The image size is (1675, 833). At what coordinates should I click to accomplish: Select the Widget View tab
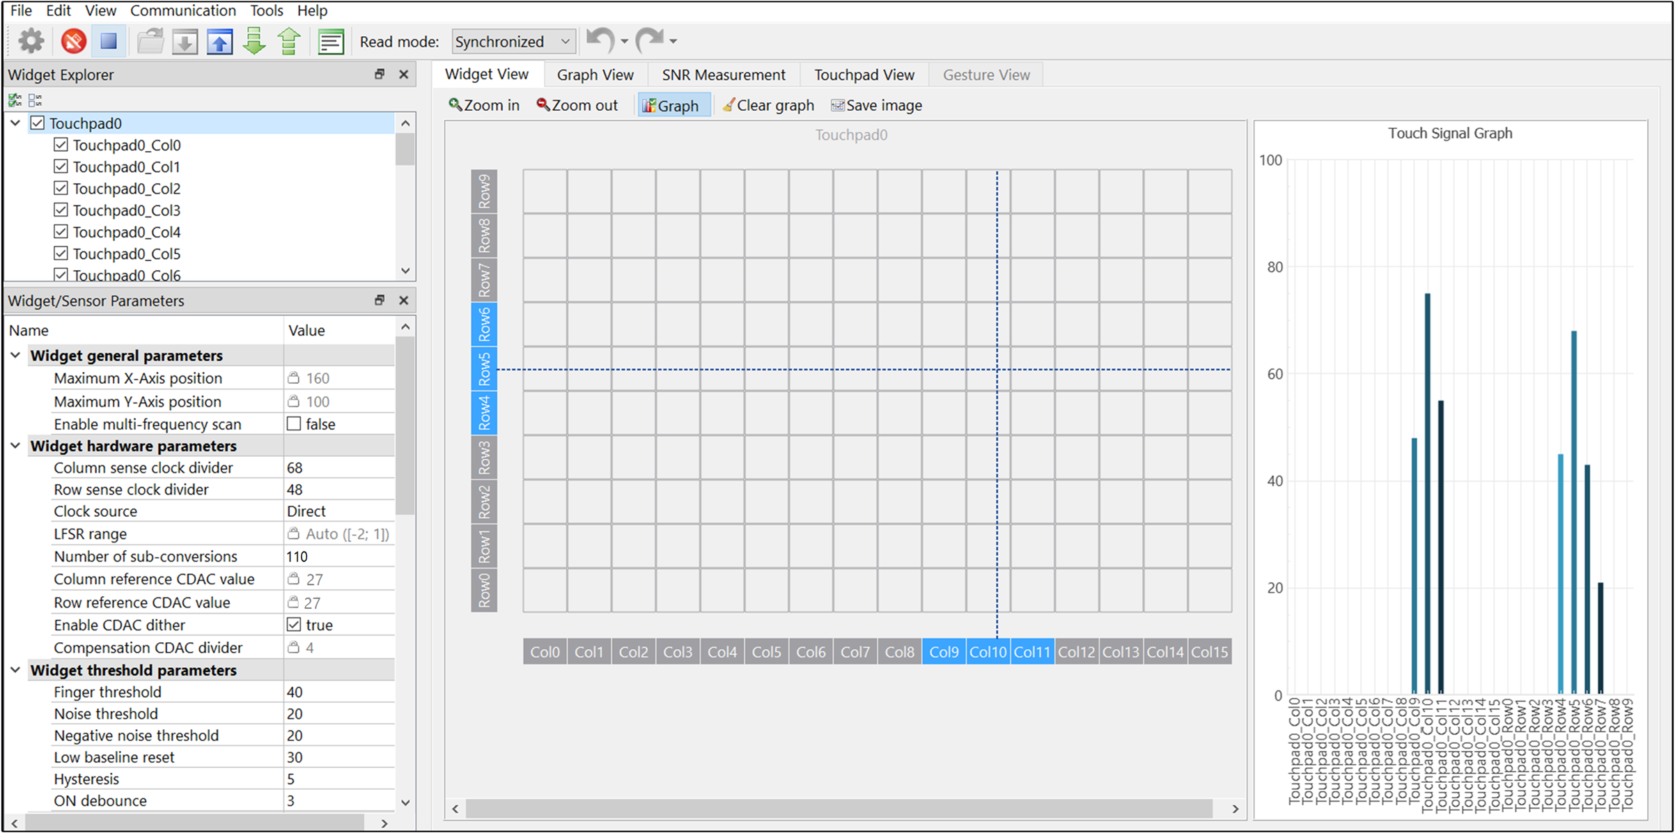[x=487, y=75]
